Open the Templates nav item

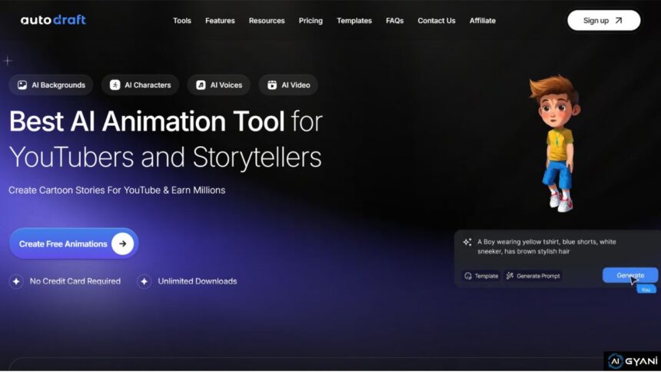(x=354, y=21)
